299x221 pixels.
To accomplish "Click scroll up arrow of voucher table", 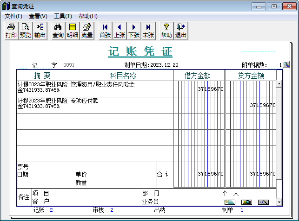I will point(279,84).
